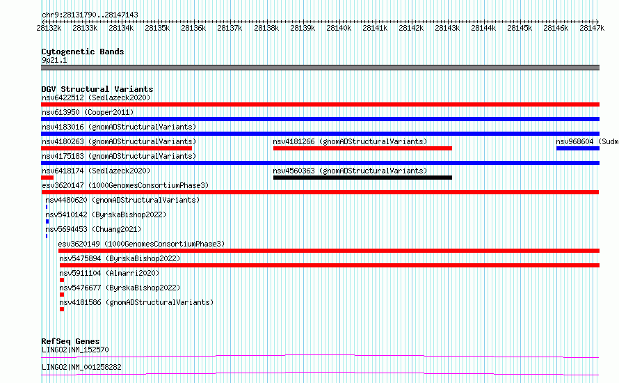Click the nsv4181586 small red marker
This screenshot has width=619, height=383.
[62, 309]
